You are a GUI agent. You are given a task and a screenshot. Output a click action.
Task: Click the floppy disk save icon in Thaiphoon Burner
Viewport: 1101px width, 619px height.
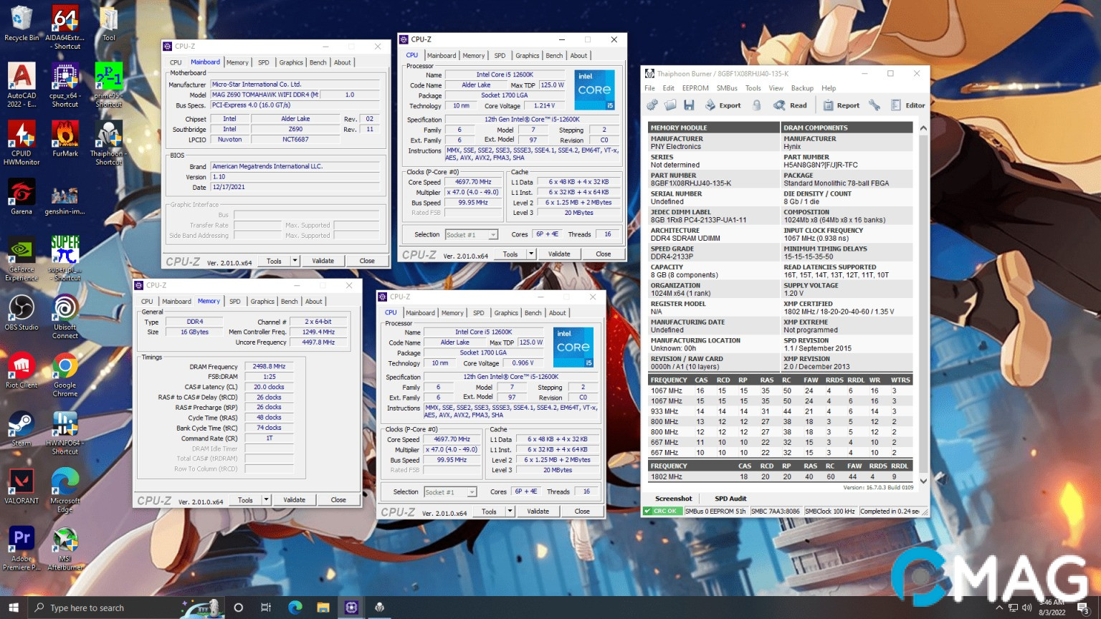coord(689,105)
